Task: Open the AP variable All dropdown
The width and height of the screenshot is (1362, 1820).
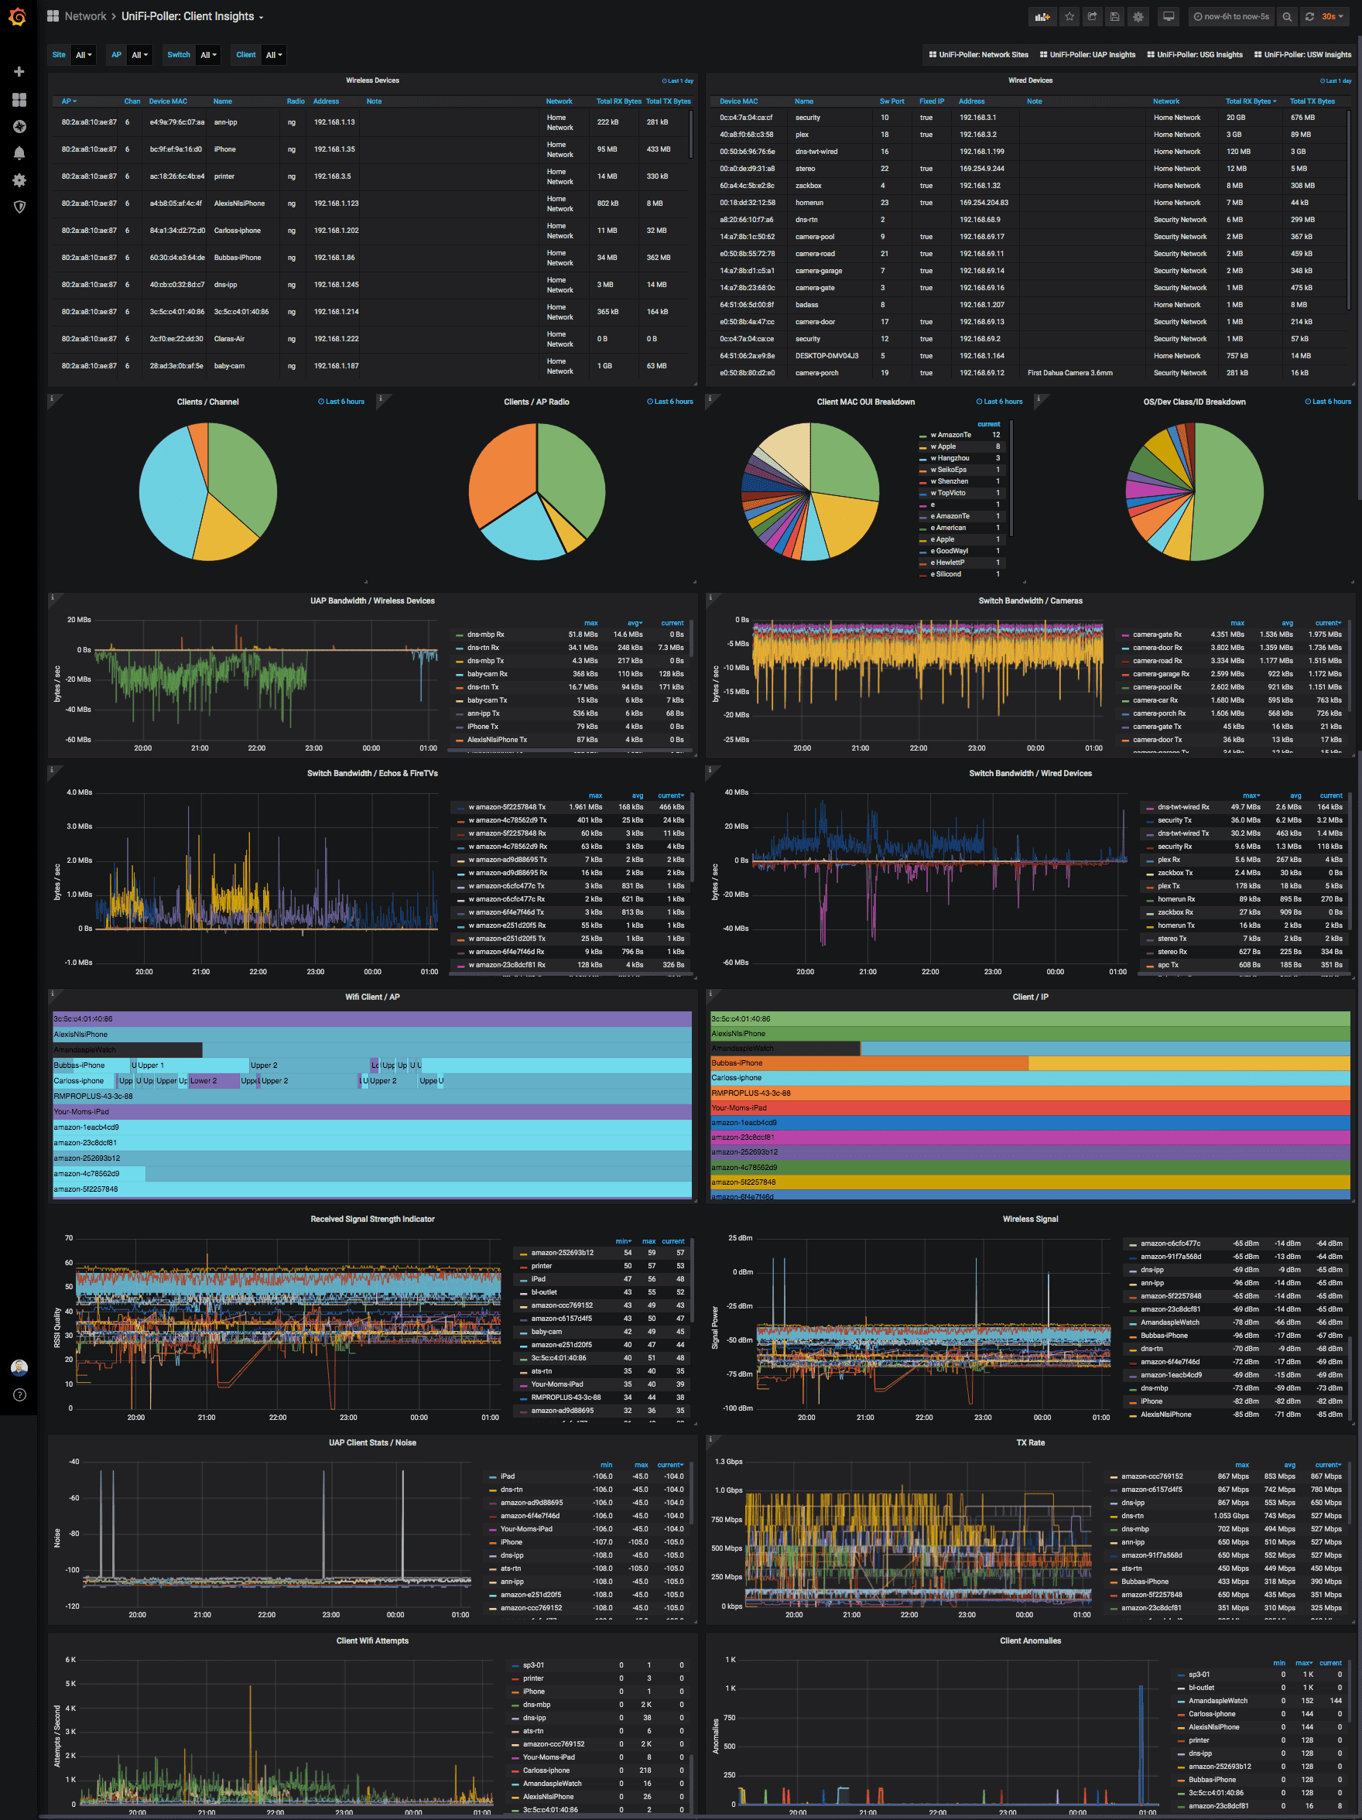Action: 140,55
